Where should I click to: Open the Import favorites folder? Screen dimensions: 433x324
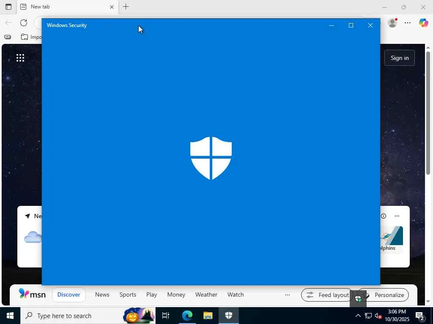31,37
